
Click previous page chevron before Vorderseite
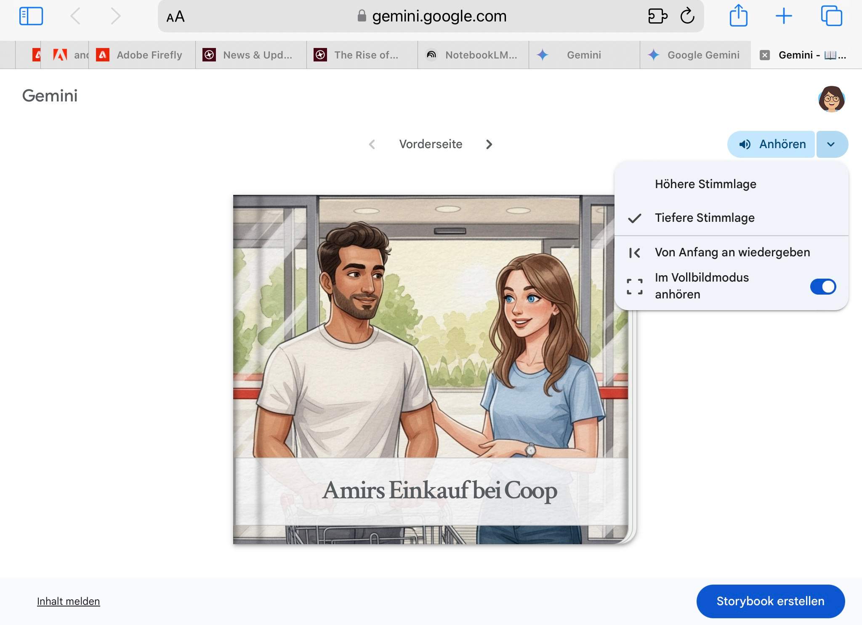[372, 144]
